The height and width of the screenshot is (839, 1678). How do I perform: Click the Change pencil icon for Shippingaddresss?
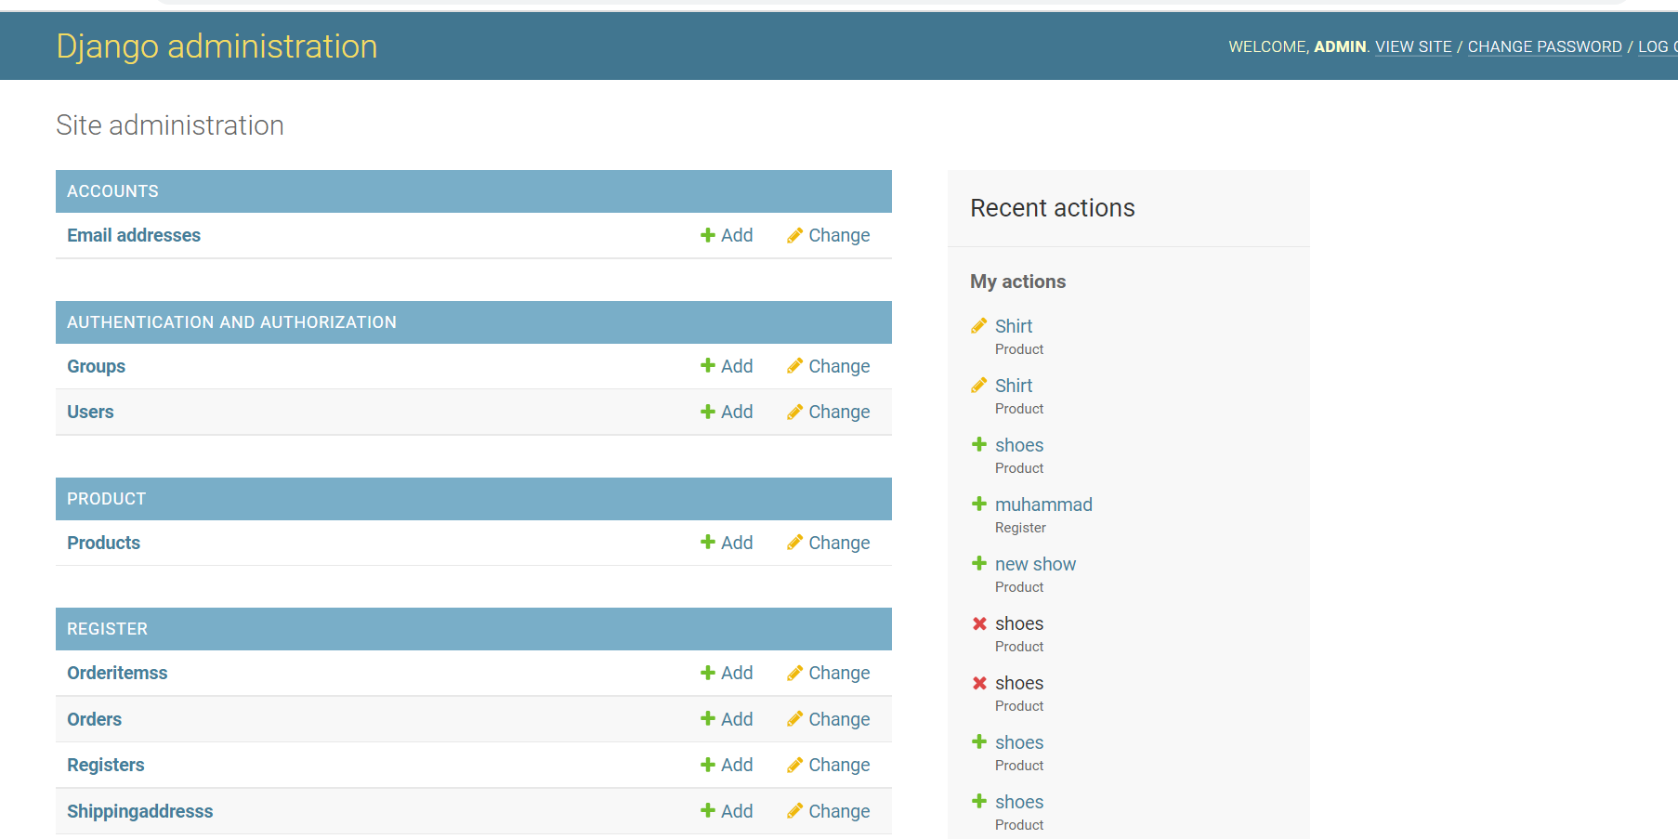[794, 811]
